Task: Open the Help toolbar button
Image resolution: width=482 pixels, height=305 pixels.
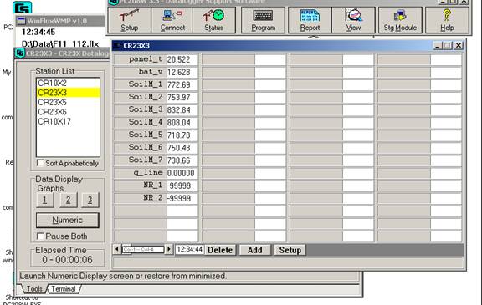Action: click(x=447, y=20)
